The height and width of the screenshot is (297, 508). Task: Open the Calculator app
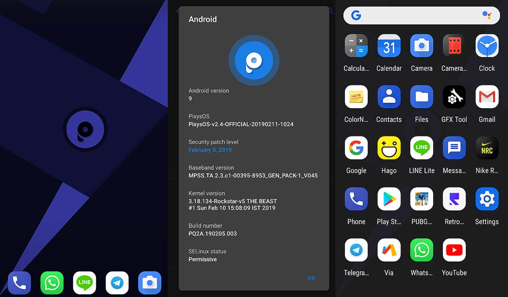coord(356,46)
